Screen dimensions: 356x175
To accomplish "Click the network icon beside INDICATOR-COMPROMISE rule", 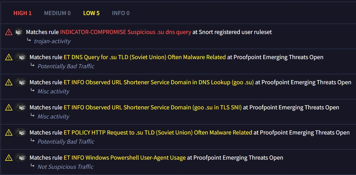I will point(19,32).
